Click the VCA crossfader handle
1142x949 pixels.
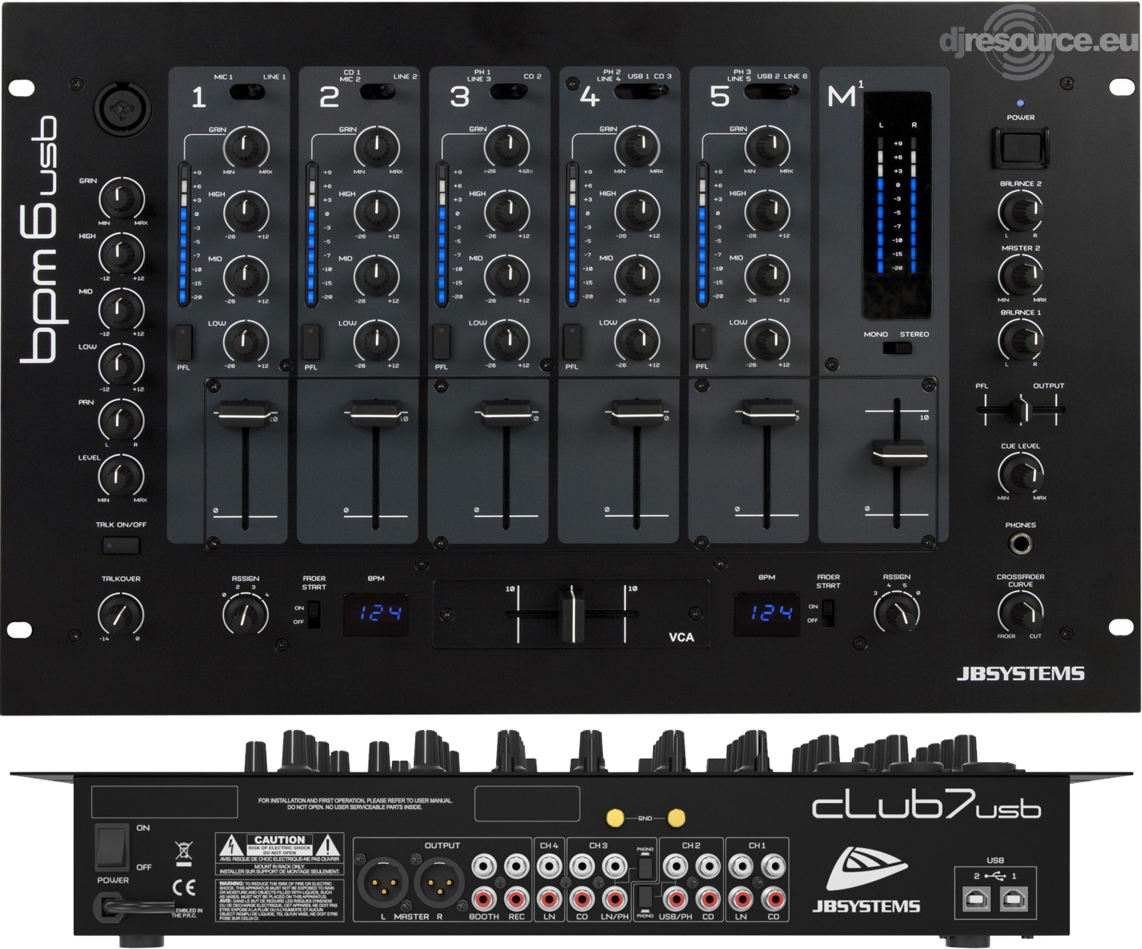coord(572,614)
